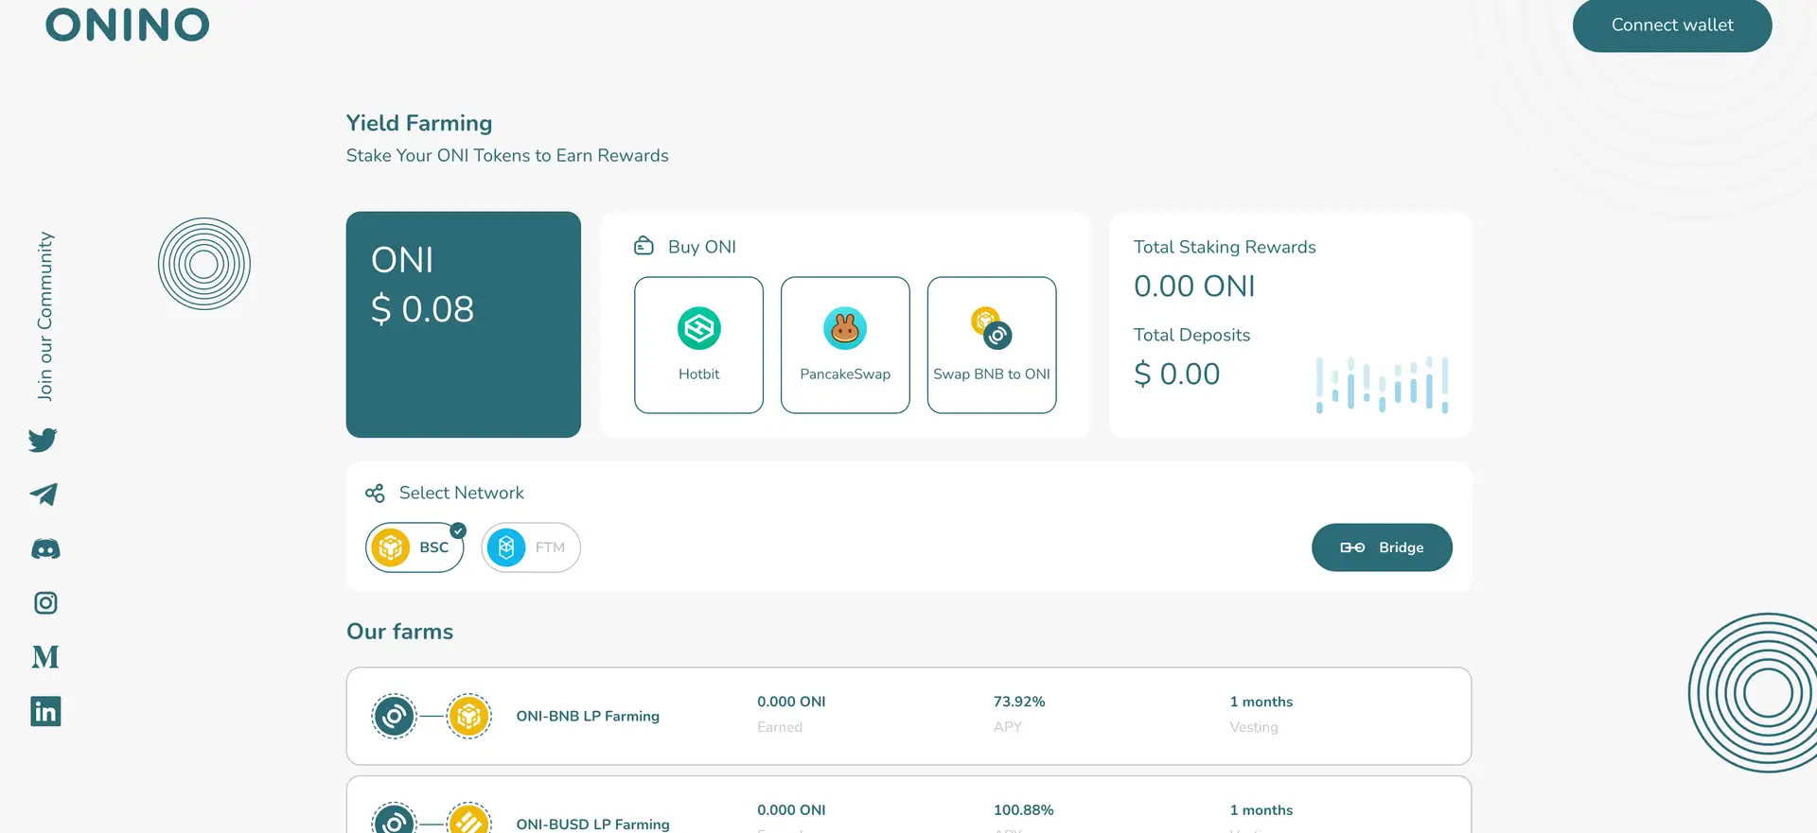The image size is (1817, 833).
Task: Open the Telegram channel icon
Action: (44, 494)
